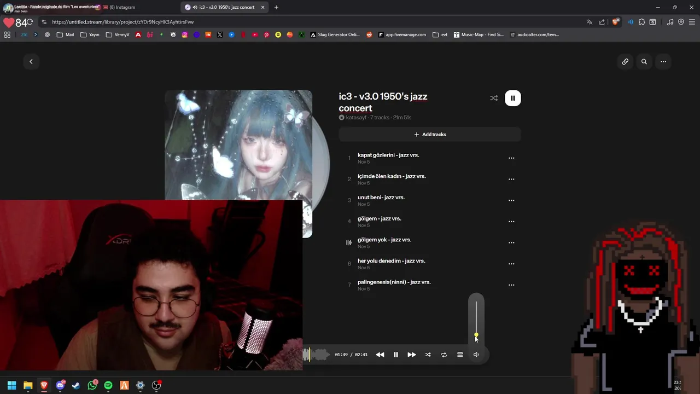Open project options three-dot menu at top right
This screenshot has width=700, height=394.
coord(663,61)
